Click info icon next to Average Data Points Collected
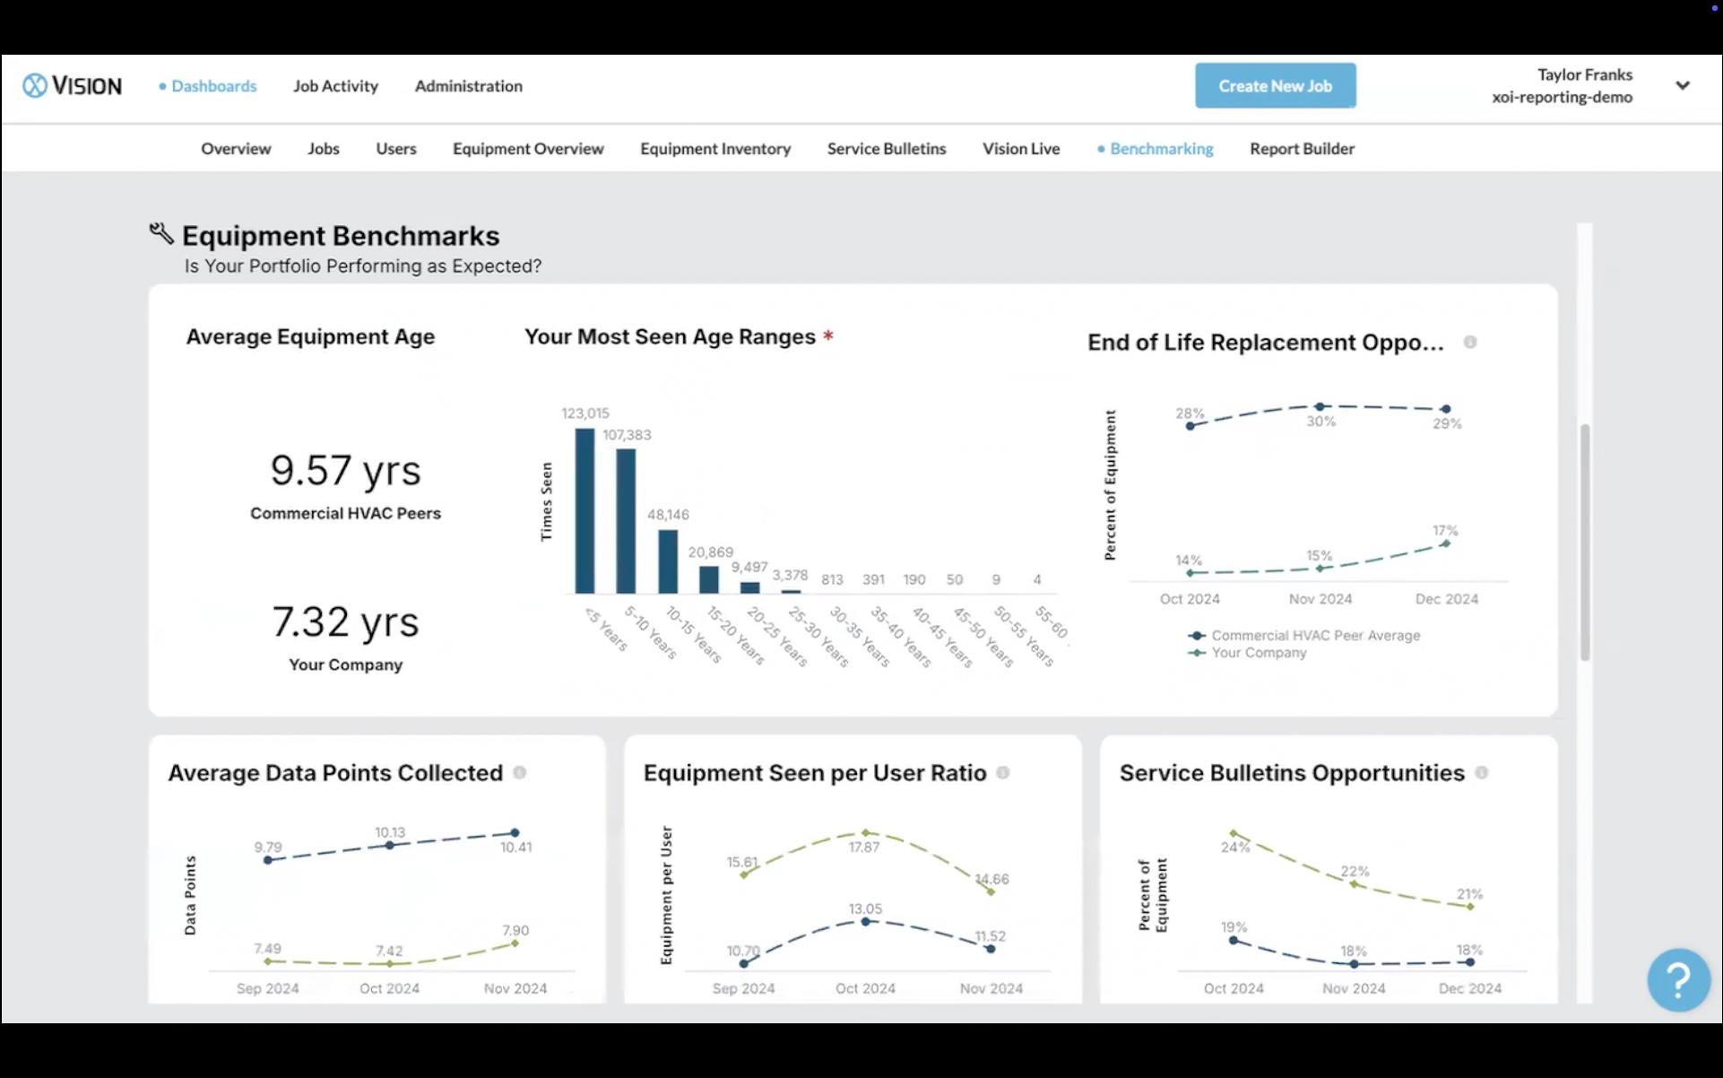The height and width of the screenshot is (1078, 1723). point(520,772)
